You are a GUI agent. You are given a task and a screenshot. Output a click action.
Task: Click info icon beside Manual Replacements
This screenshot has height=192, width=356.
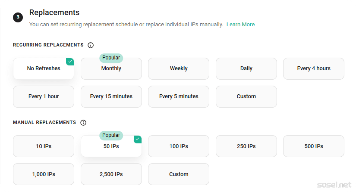(83, 123)
